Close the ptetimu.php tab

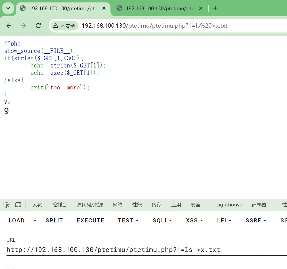click(x=104, y=8)
